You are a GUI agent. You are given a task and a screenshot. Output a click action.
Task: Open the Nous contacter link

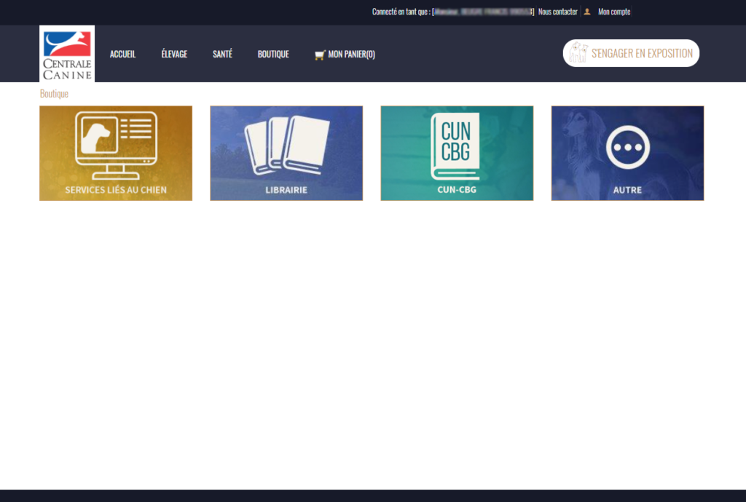557,12
